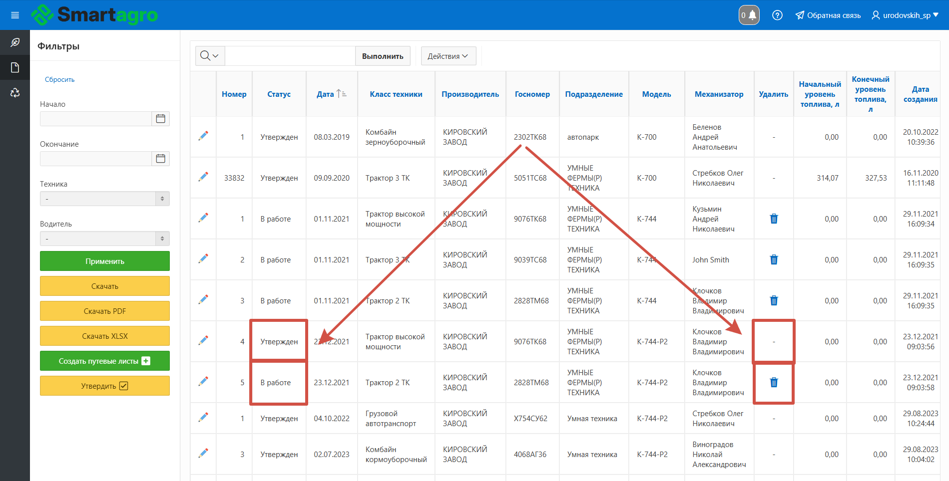This screenshot has height=481, width=949.
Task: Click the Скачать PDF button
Action: pyautogui.click(x=105, y=311)
